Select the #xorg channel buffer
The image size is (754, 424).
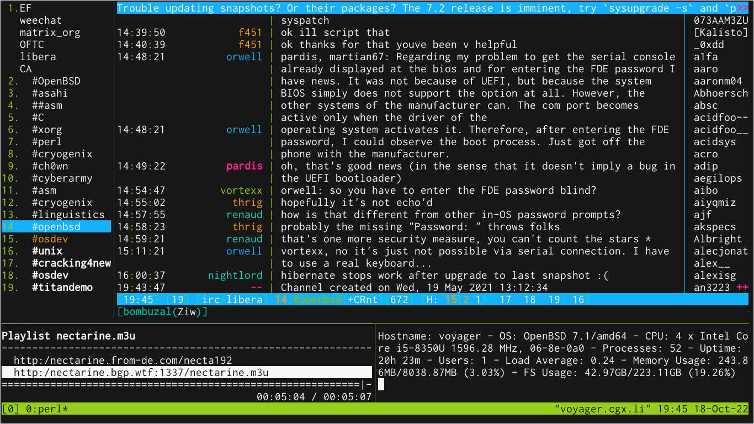click(x=47, y=130)
